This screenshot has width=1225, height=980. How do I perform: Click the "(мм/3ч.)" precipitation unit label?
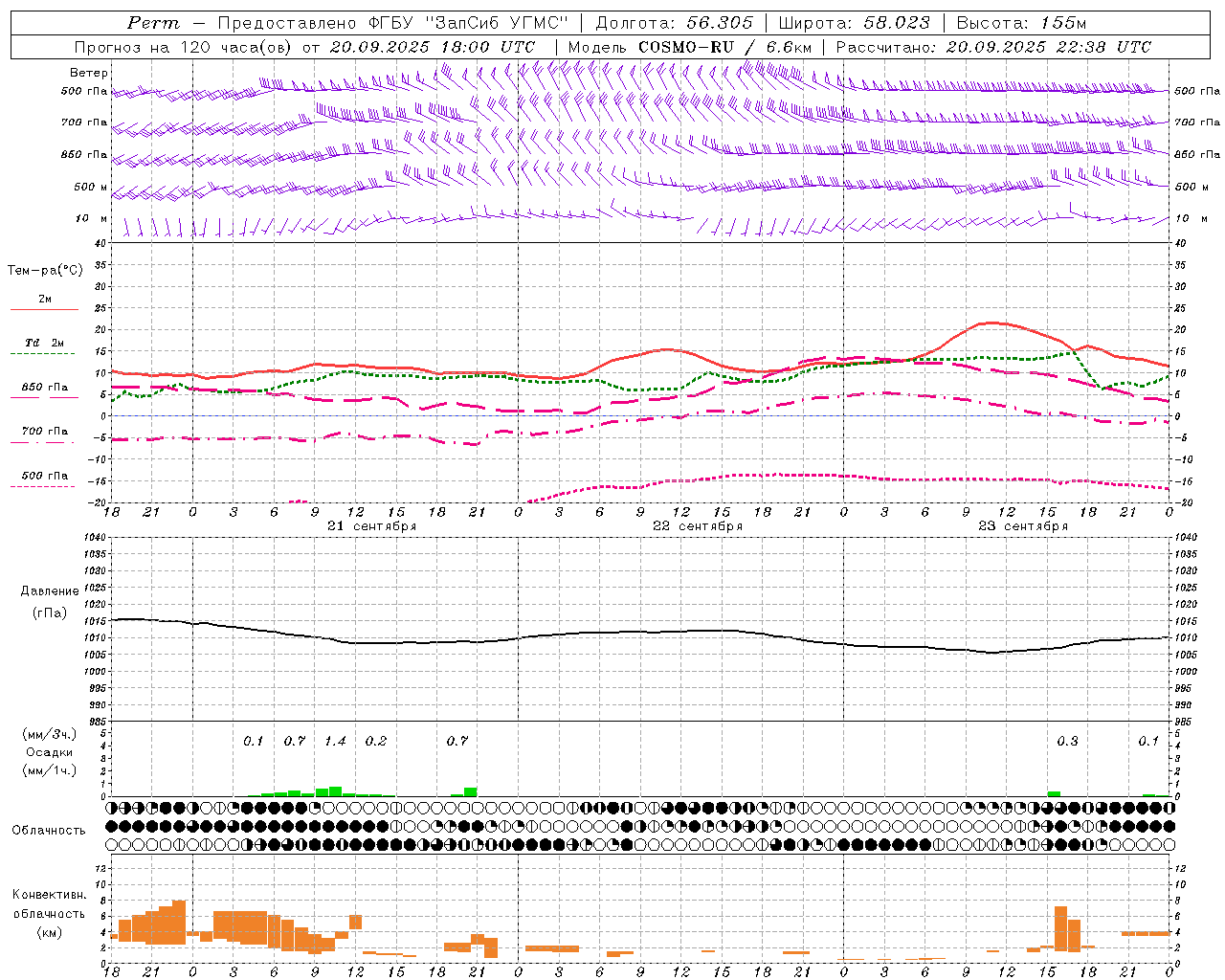(50, 734)
